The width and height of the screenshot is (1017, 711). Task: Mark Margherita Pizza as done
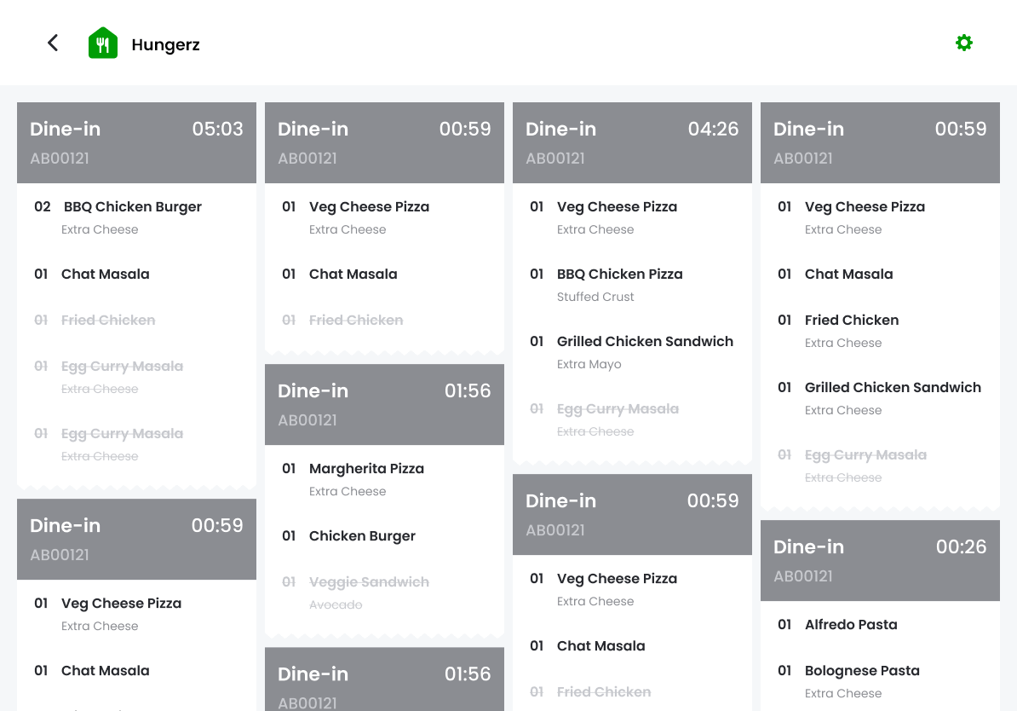(x=366, y=468)
